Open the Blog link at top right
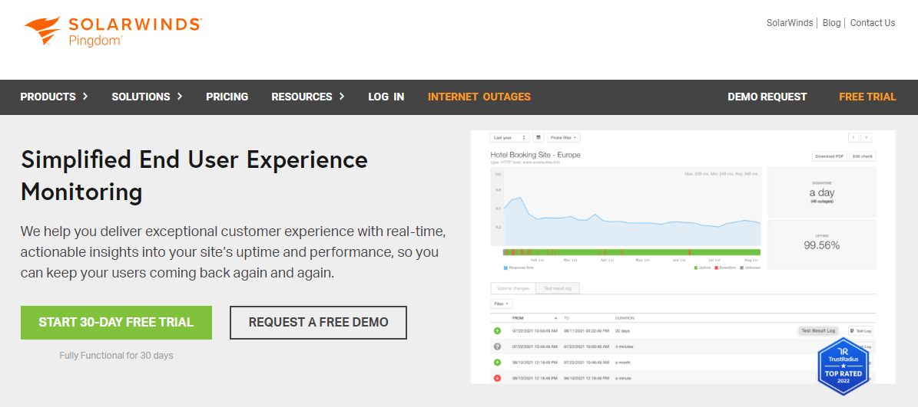 pos(831,23)
